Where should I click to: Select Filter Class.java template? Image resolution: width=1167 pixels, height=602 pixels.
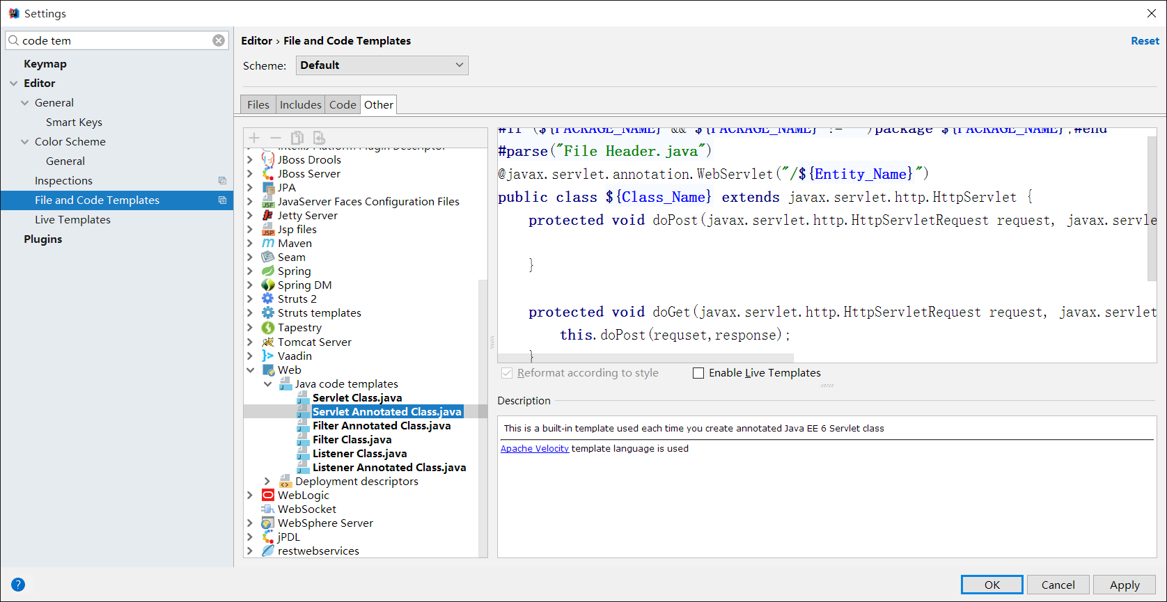click(352, 439)
